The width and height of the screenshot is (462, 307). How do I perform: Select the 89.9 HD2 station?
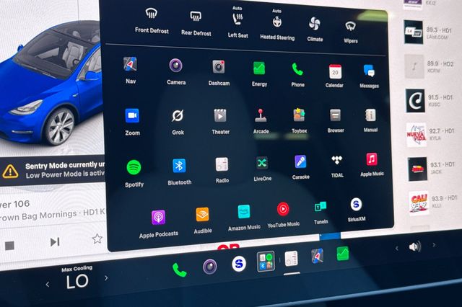pyautogui.click(x=430, y=66)
